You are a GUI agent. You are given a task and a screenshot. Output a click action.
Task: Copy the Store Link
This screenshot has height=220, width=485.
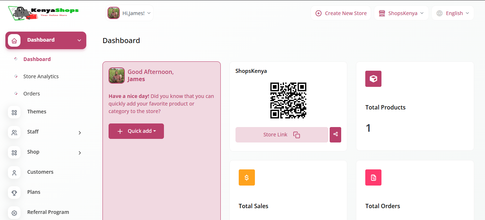[282, 135]
